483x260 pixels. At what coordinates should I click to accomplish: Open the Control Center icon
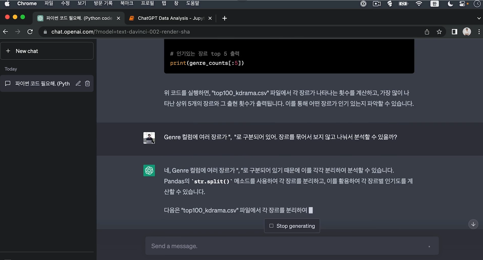click(462, 4)
